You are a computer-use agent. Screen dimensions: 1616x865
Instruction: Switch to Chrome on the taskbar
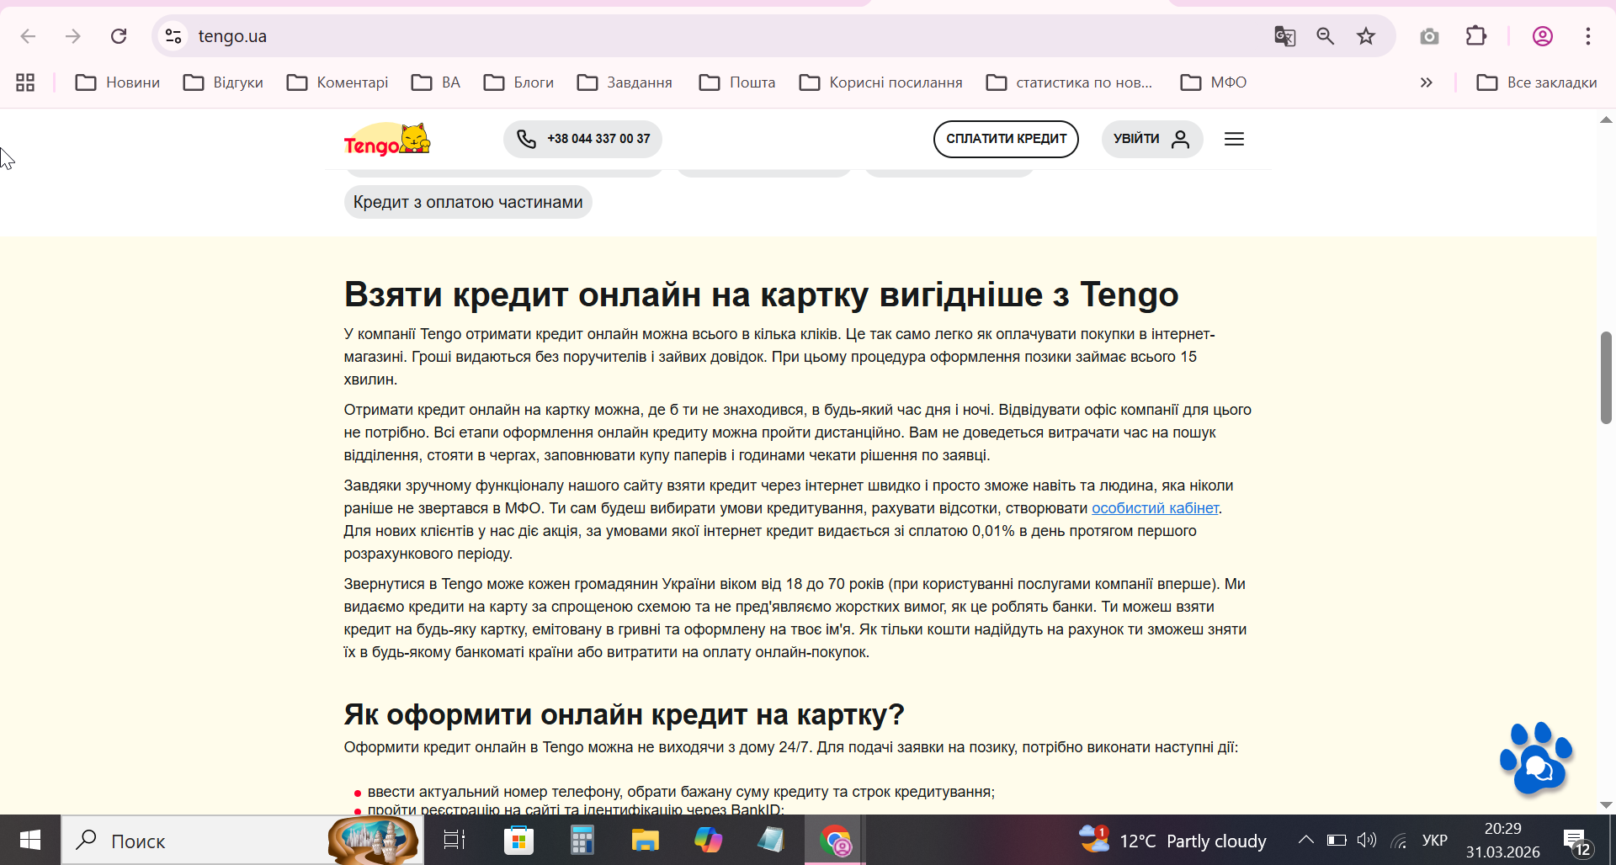pos(835,840)
